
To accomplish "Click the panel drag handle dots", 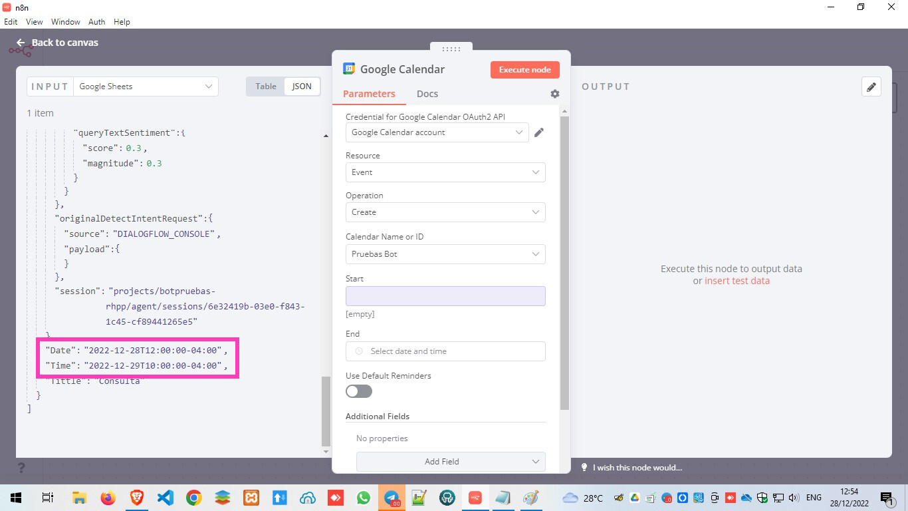I will pos(451,49).
